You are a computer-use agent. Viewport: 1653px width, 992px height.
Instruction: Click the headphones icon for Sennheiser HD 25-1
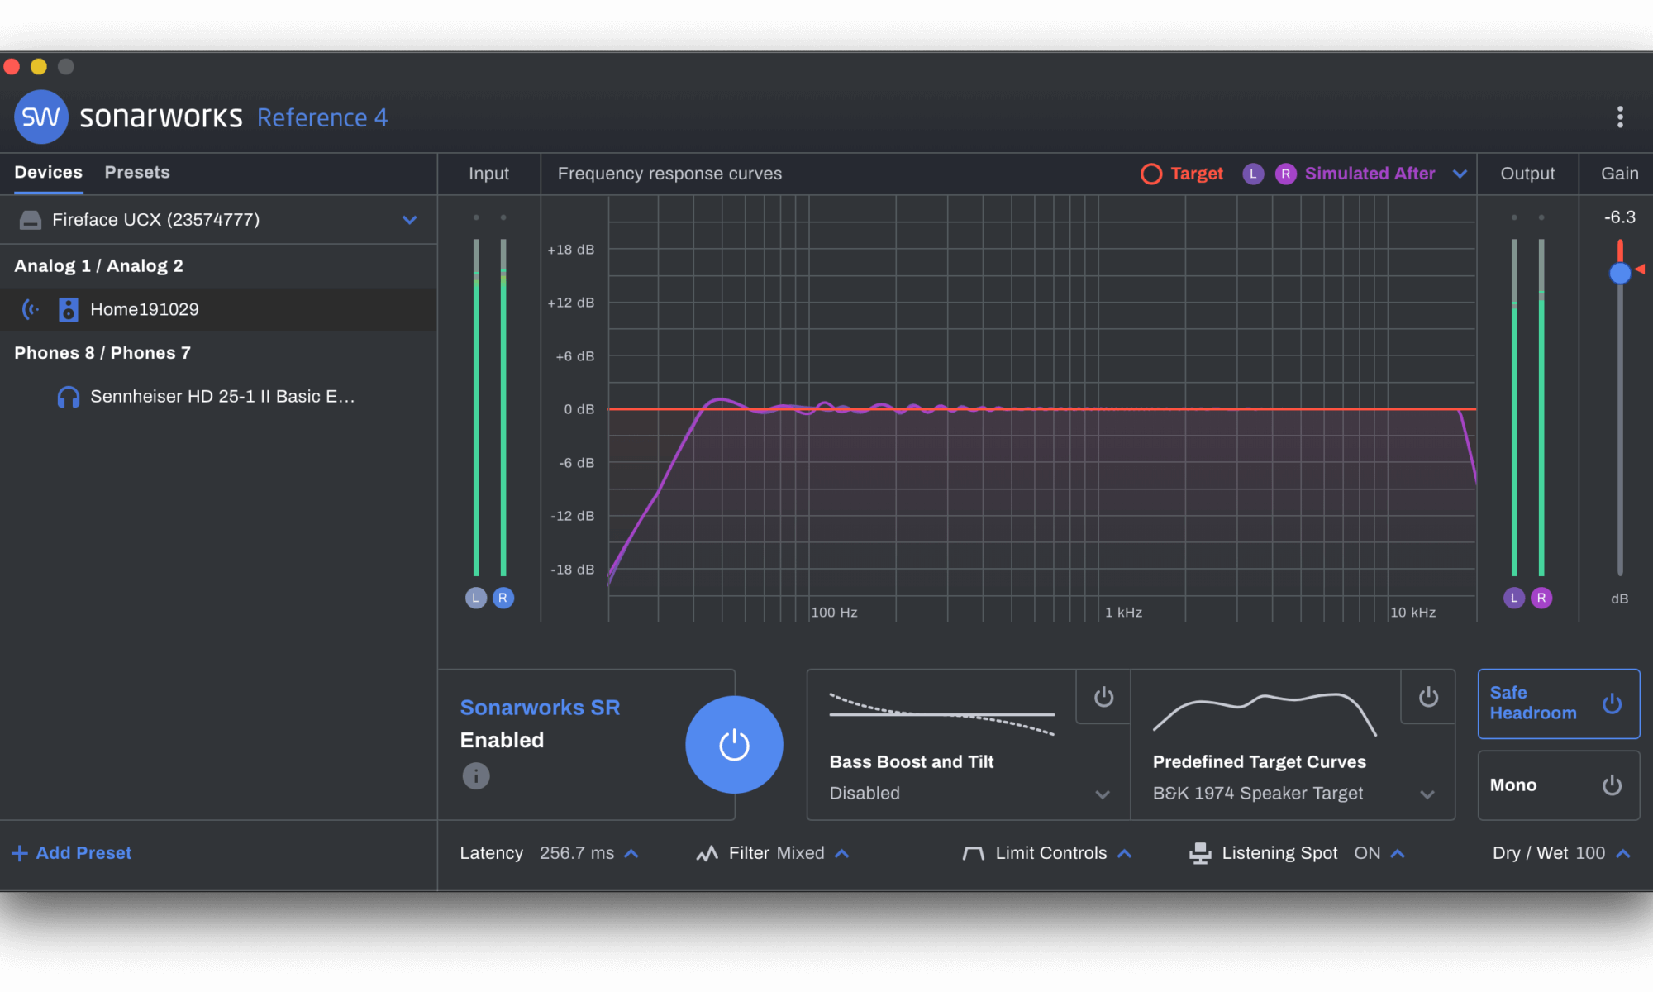pos(66,396)
